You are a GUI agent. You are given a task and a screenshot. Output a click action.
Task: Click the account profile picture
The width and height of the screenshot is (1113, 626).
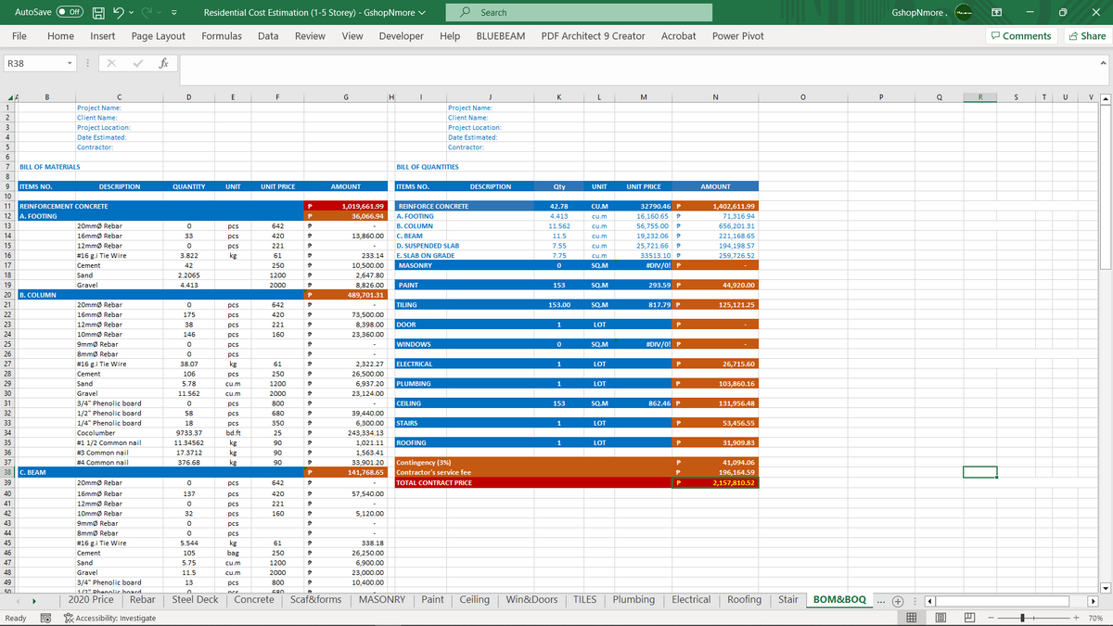click(964, 12)
